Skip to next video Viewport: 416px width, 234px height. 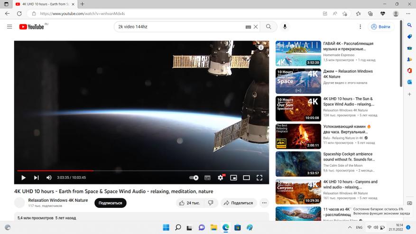point(37,178)
